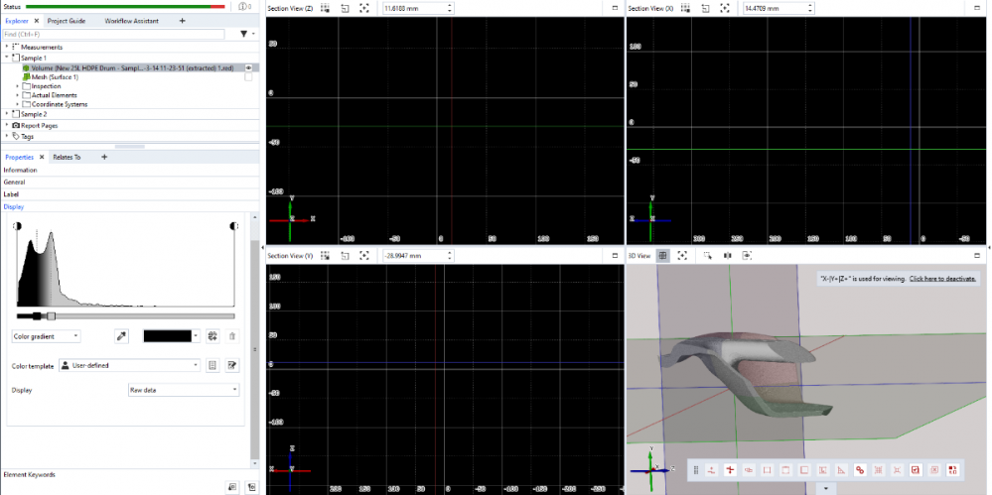Click the add gradient point icon beside black swatch

(213, 336)
